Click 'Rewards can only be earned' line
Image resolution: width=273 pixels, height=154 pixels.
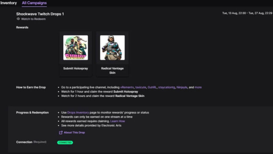tap(97, 117)
